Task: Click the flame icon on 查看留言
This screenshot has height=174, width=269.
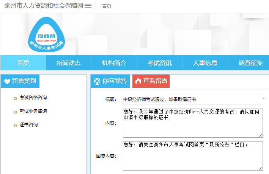Action: pos(138,81)
